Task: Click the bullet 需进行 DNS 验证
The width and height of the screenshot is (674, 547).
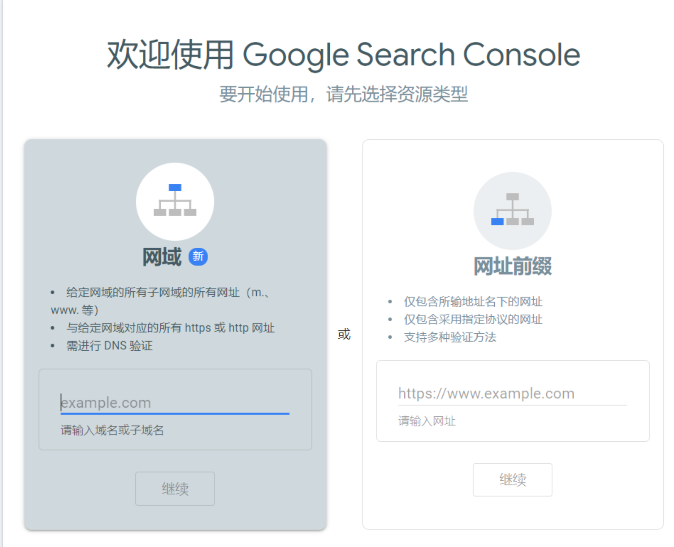Action: pos(110,345)
